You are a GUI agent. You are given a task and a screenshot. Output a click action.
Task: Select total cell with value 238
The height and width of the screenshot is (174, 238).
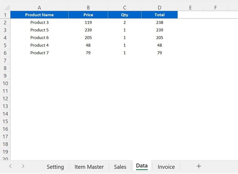160,22
